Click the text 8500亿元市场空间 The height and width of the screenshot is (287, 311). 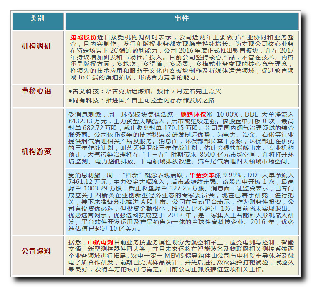click(229, 155)
